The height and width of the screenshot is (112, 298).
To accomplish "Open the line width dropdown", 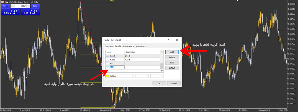I will tap(157, 76).
